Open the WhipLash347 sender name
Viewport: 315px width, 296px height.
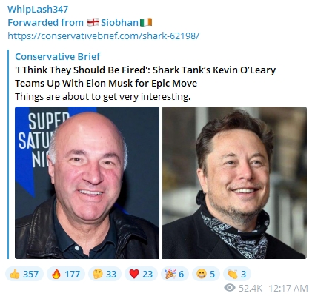tap(38, 9)
